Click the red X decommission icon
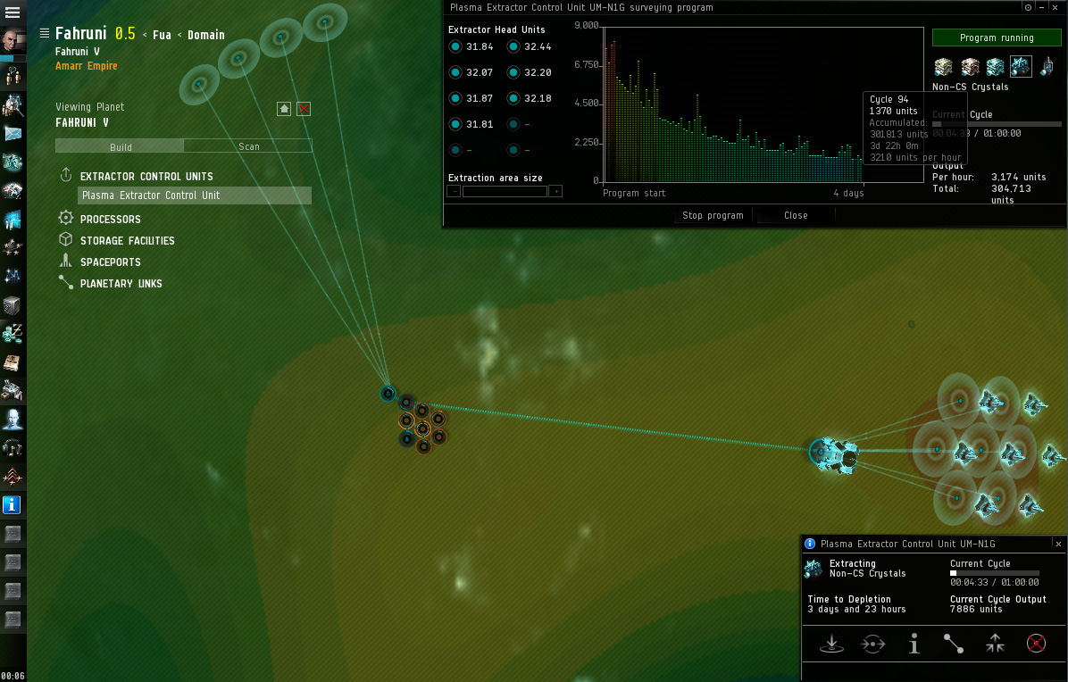 click(1036, 644)
